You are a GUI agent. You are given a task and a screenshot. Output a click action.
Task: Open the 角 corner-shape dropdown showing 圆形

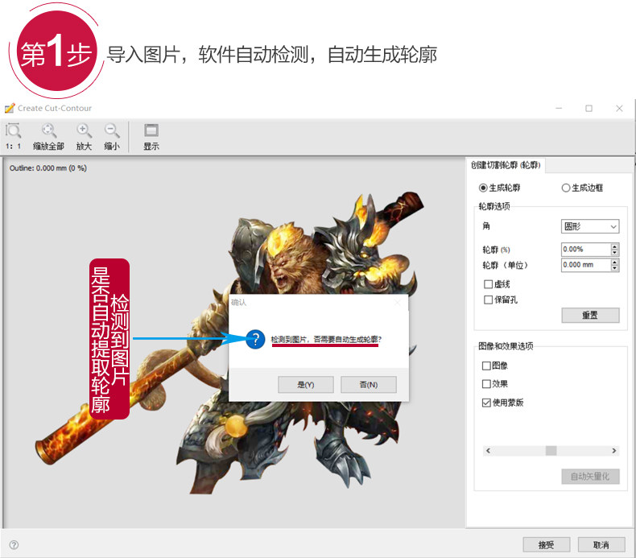(590, 226)
